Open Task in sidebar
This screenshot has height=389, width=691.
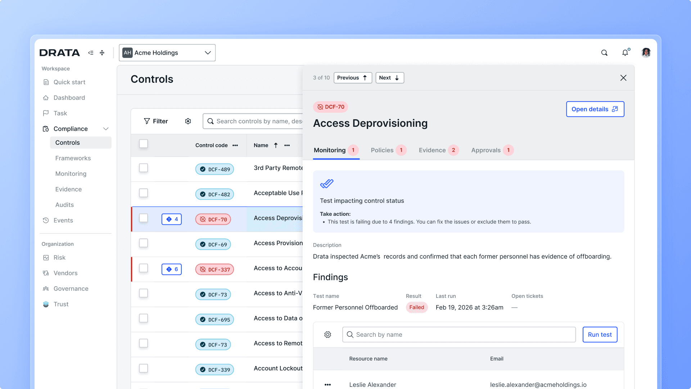click(x=60, y=113)
